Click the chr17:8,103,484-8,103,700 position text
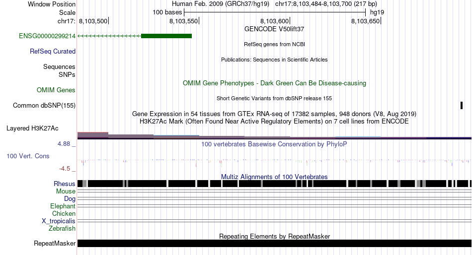 (326, 4)
